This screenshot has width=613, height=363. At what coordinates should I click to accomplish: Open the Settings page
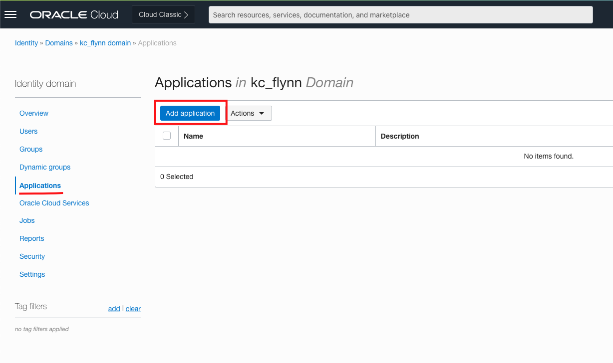[32, 274]
